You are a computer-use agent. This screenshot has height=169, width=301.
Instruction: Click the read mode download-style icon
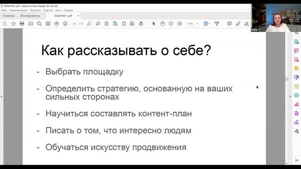pyautogui.click(x=217, y=23)
